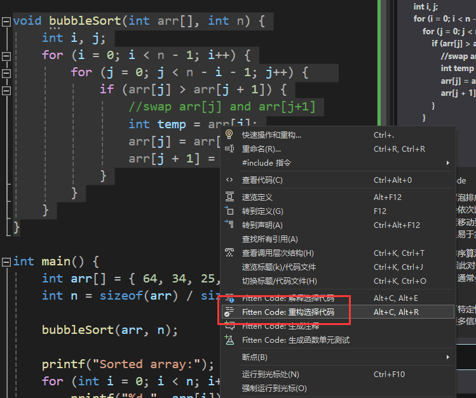Click the rename (重命名) icon
Image resolution: width=476 pixels, height=398 pixels.
229,149
